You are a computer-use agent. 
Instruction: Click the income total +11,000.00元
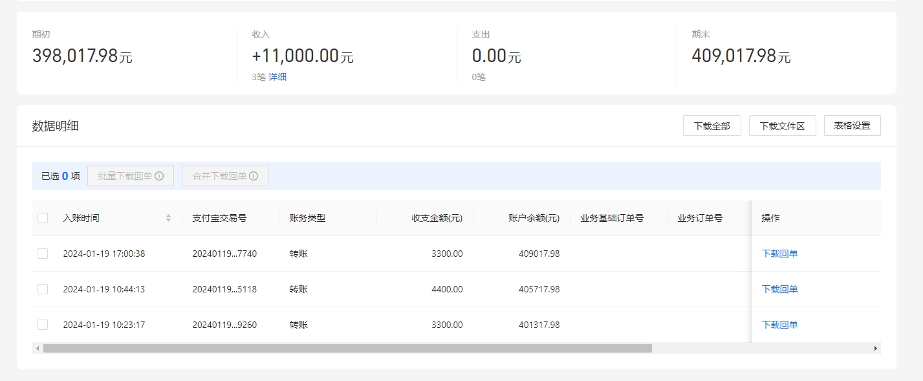click(x=303, y=56)
